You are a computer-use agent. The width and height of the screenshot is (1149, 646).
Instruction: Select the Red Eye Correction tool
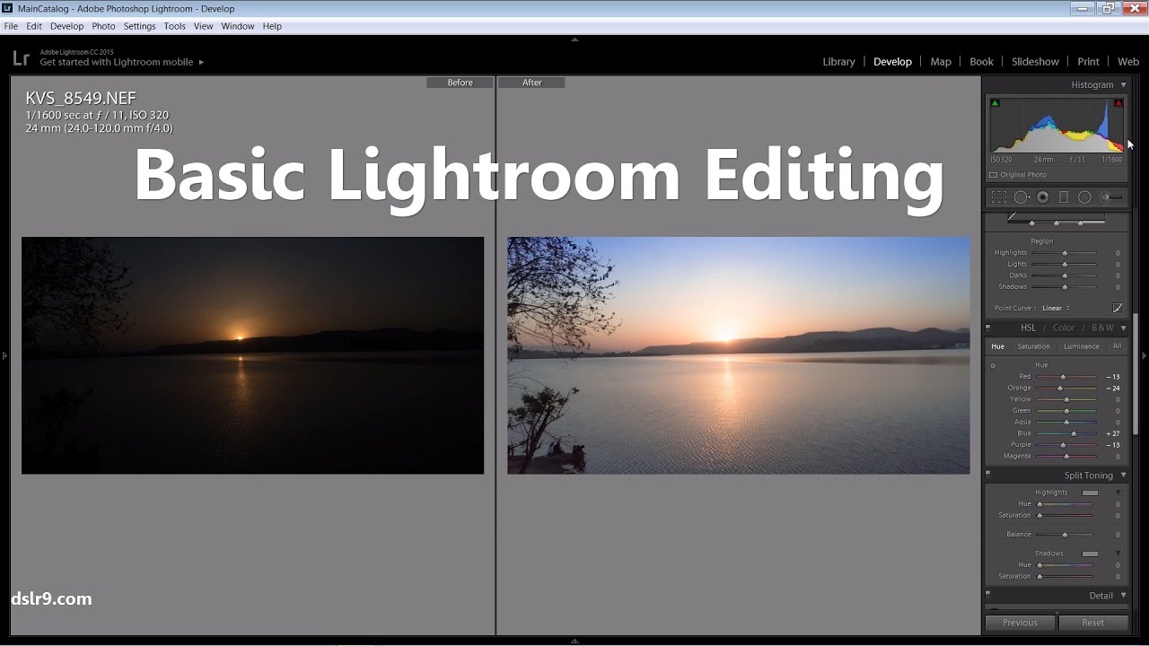click(x=1043, y=197)
